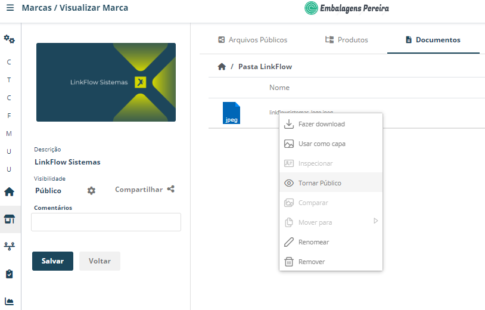Open the workflow diagram sidebar icon
Image resolution: width=485 pixels, height=310 pixels.
tap(10, 246)
